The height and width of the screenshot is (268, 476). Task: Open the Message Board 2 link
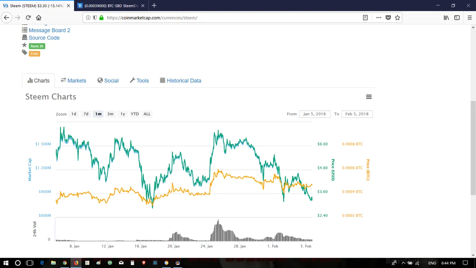(49, 30)
